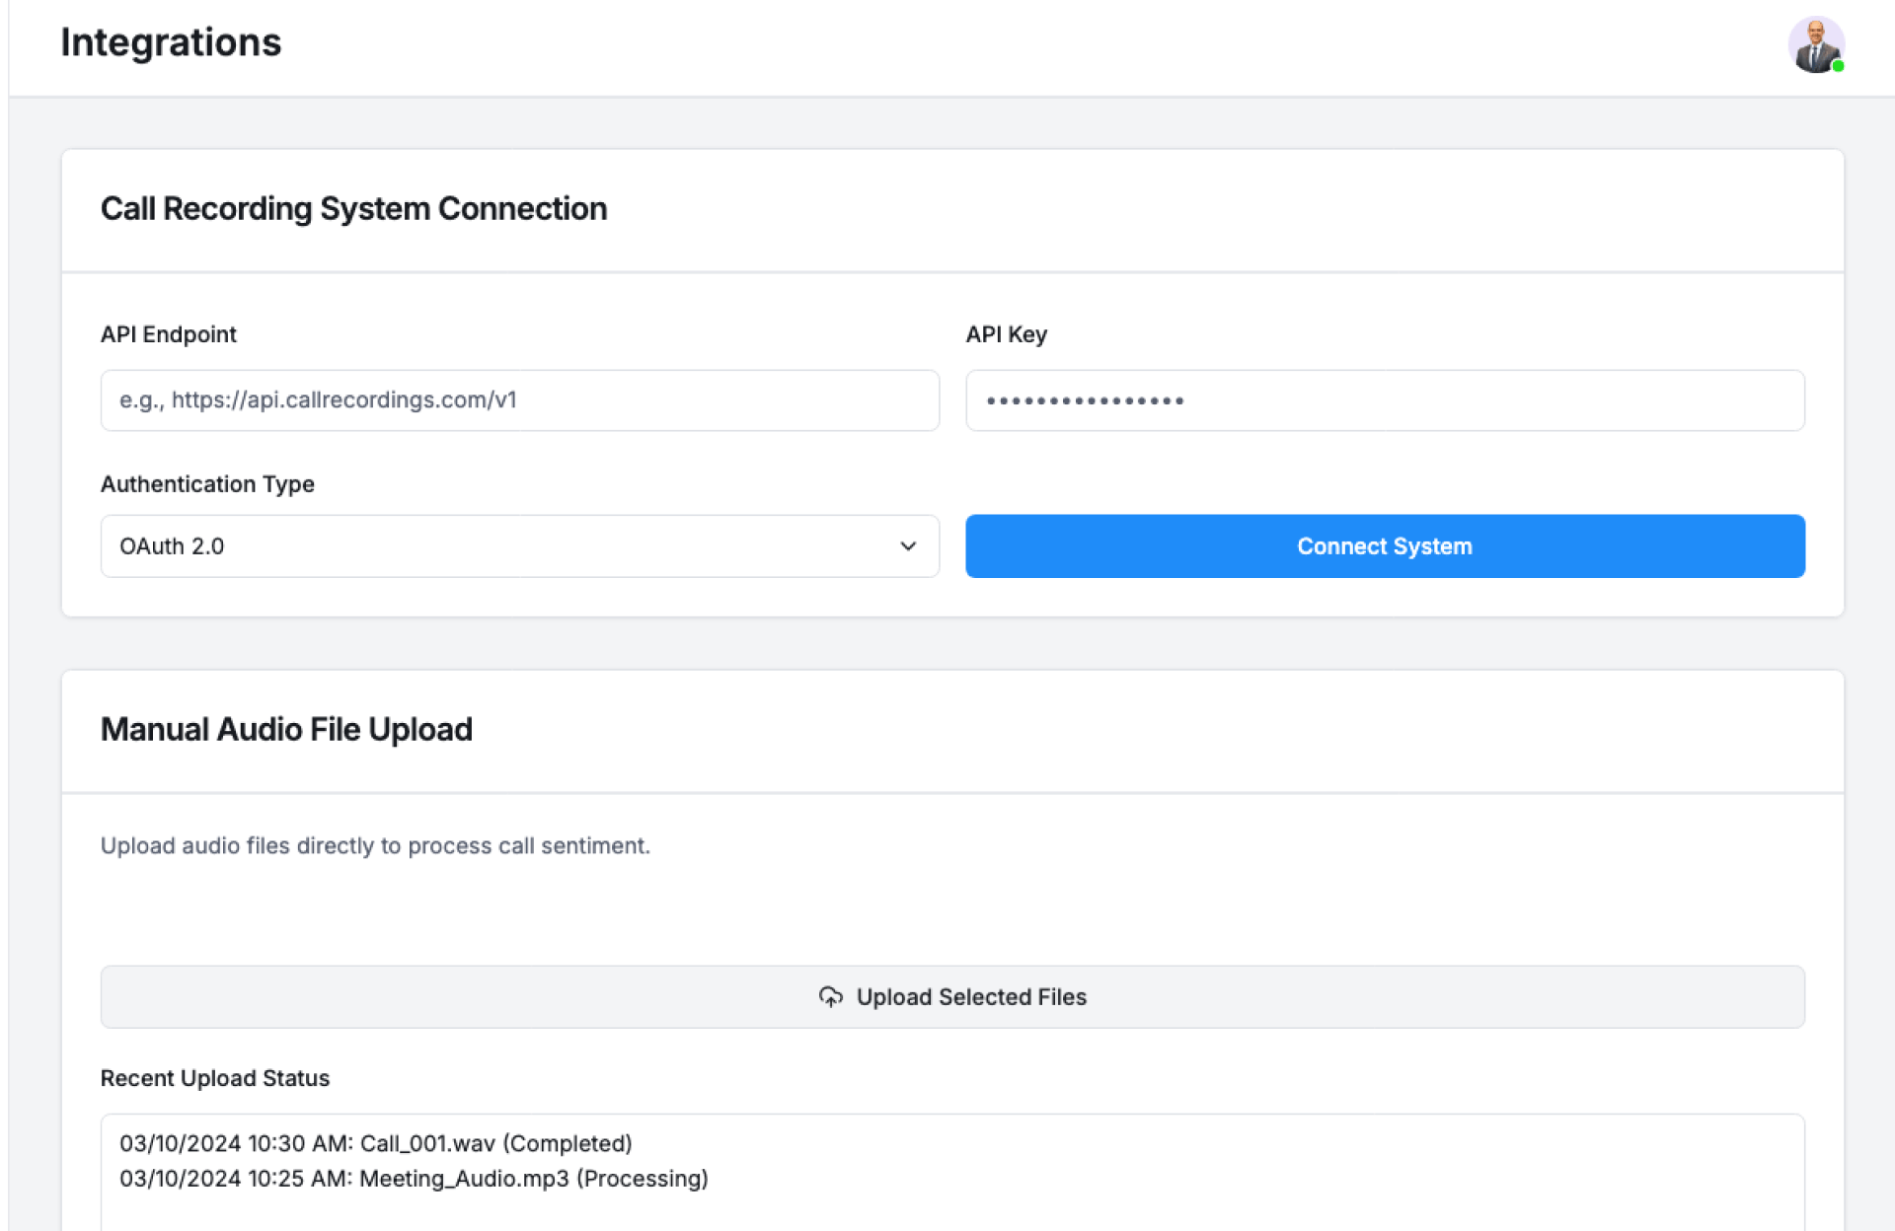Click the cloud upload icon

(830, 997)
